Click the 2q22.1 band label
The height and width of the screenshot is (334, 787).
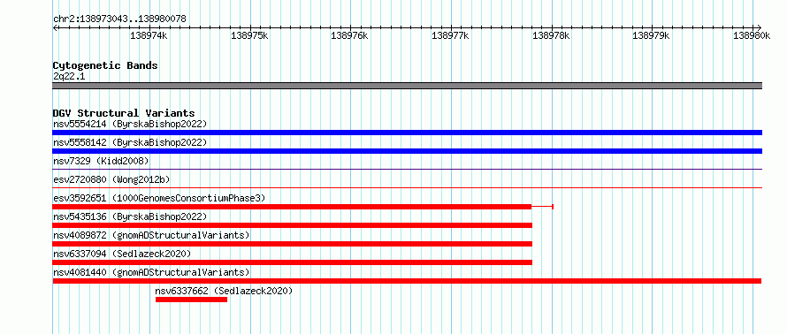[69, 76]
